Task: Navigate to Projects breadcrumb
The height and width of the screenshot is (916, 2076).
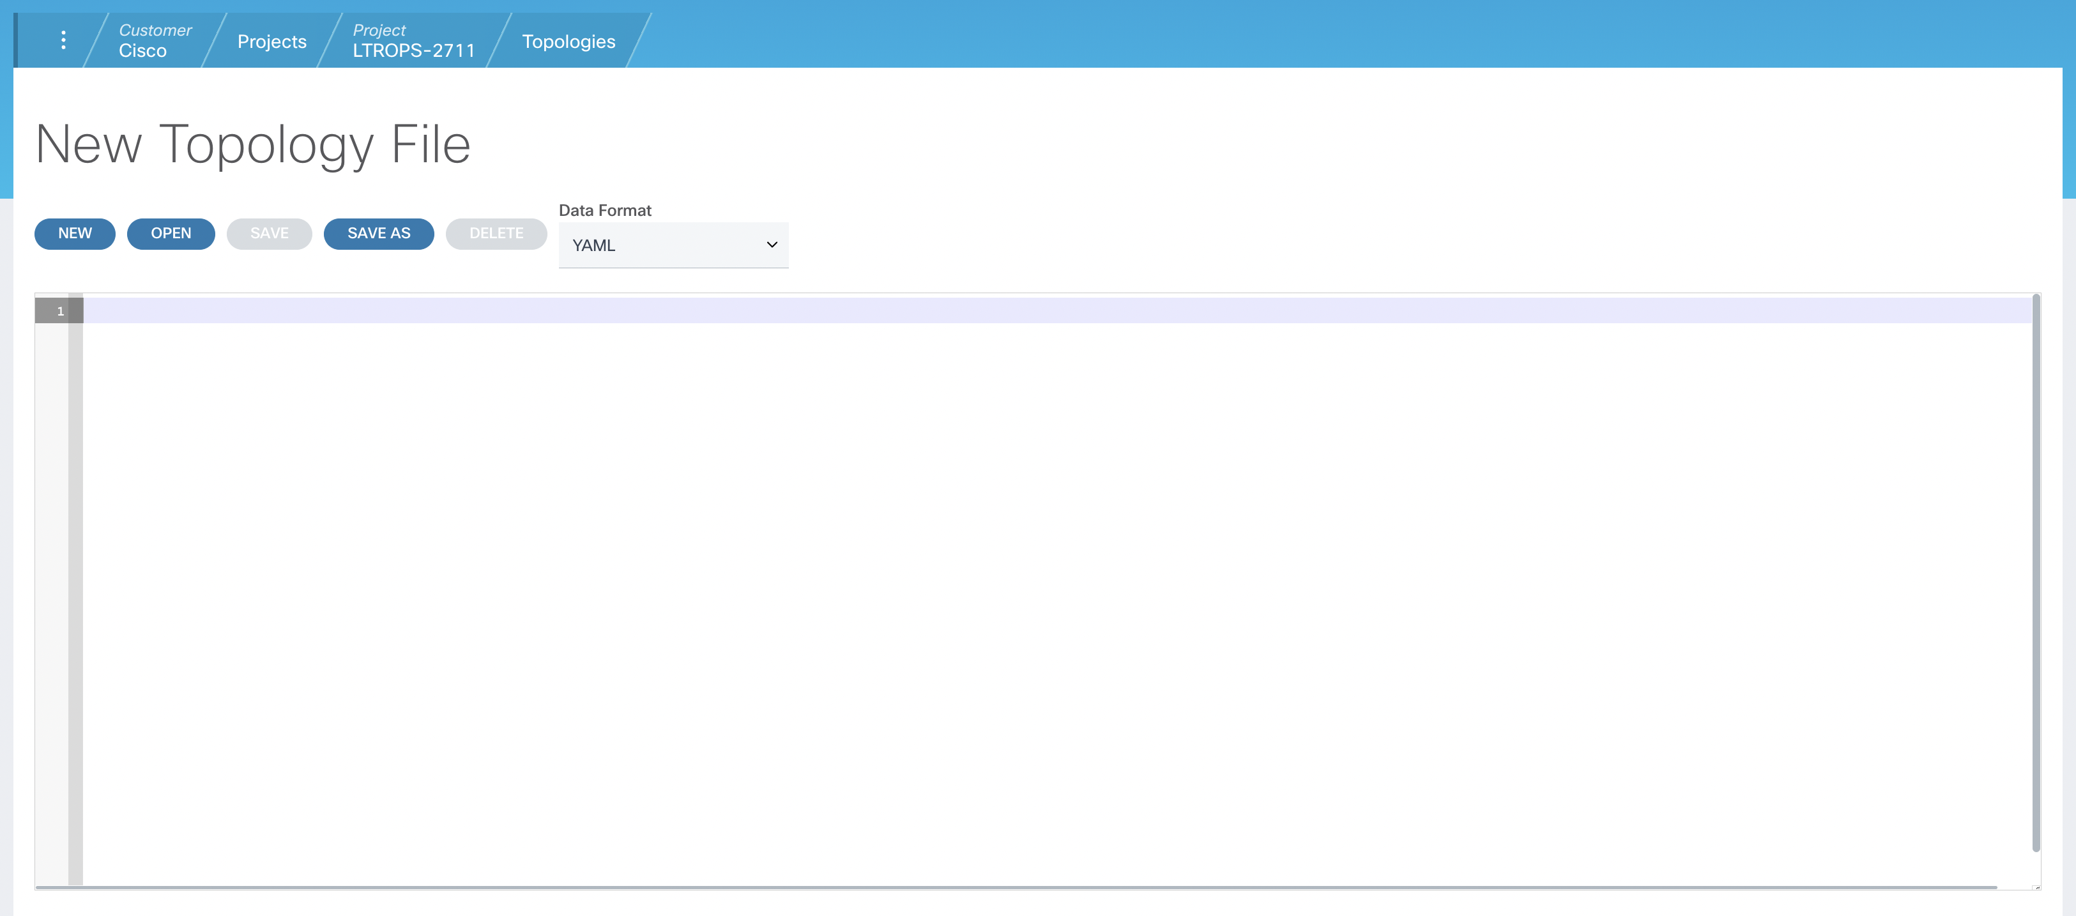Action: (271, 41)
